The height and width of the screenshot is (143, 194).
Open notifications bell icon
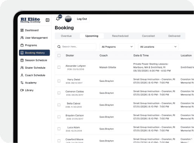[58, 19]
